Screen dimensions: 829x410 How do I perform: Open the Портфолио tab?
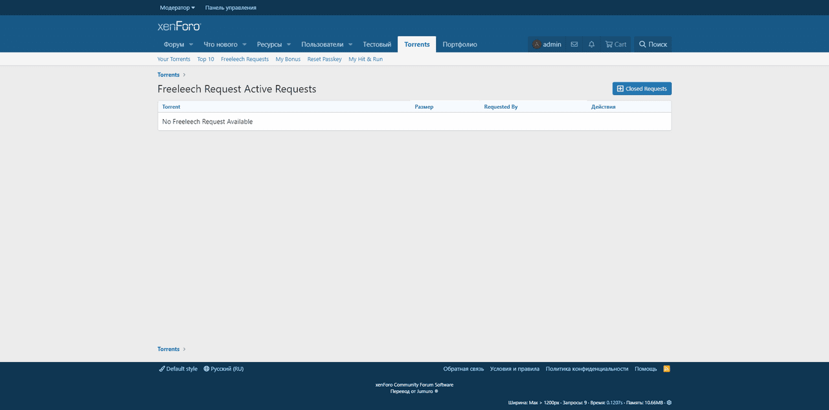(x=460, y=45)
